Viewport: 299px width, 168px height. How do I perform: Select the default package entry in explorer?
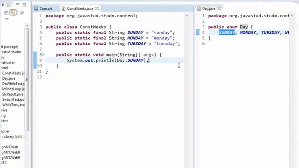10,47
